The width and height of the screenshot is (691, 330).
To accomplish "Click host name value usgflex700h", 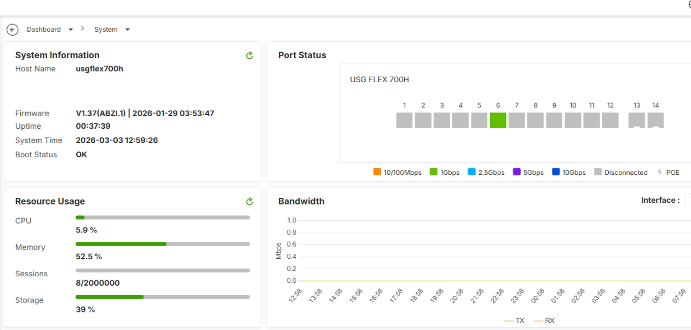I will click(x=100, y=69).
